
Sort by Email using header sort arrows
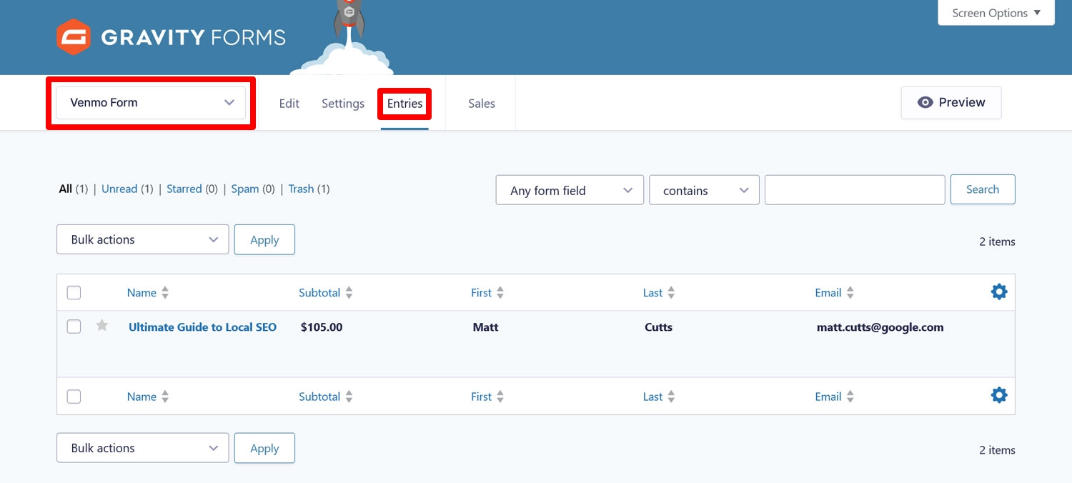850,293
